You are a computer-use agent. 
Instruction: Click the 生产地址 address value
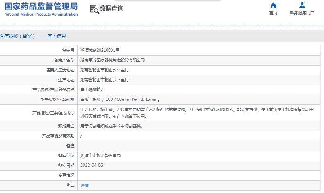point(105,79)
